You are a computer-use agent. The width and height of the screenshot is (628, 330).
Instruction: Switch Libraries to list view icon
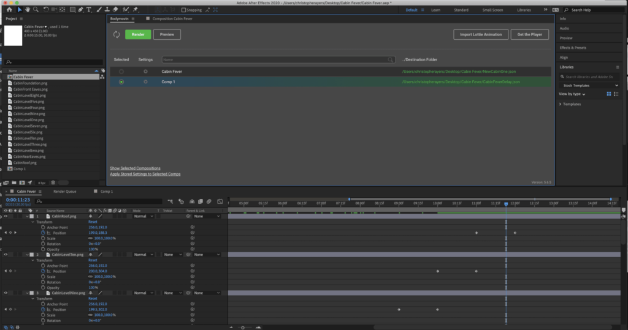616,94
